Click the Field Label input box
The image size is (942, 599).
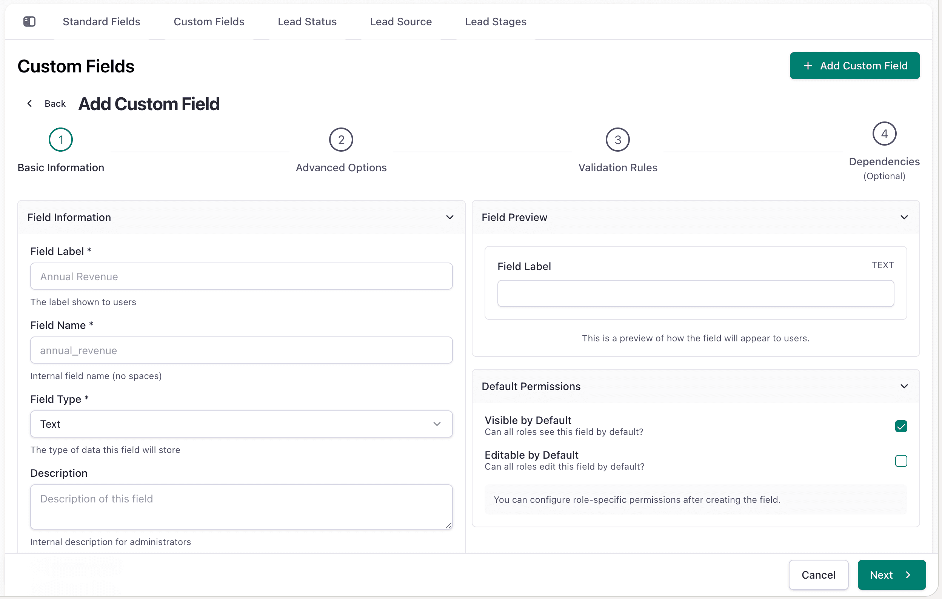(x=242, y=276)
